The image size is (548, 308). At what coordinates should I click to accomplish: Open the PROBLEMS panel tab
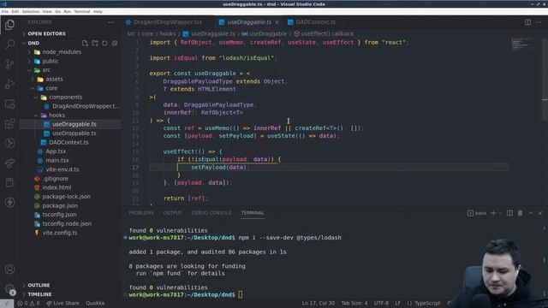141,213
